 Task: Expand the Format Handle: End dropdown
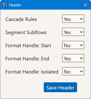tap(73, 58)
